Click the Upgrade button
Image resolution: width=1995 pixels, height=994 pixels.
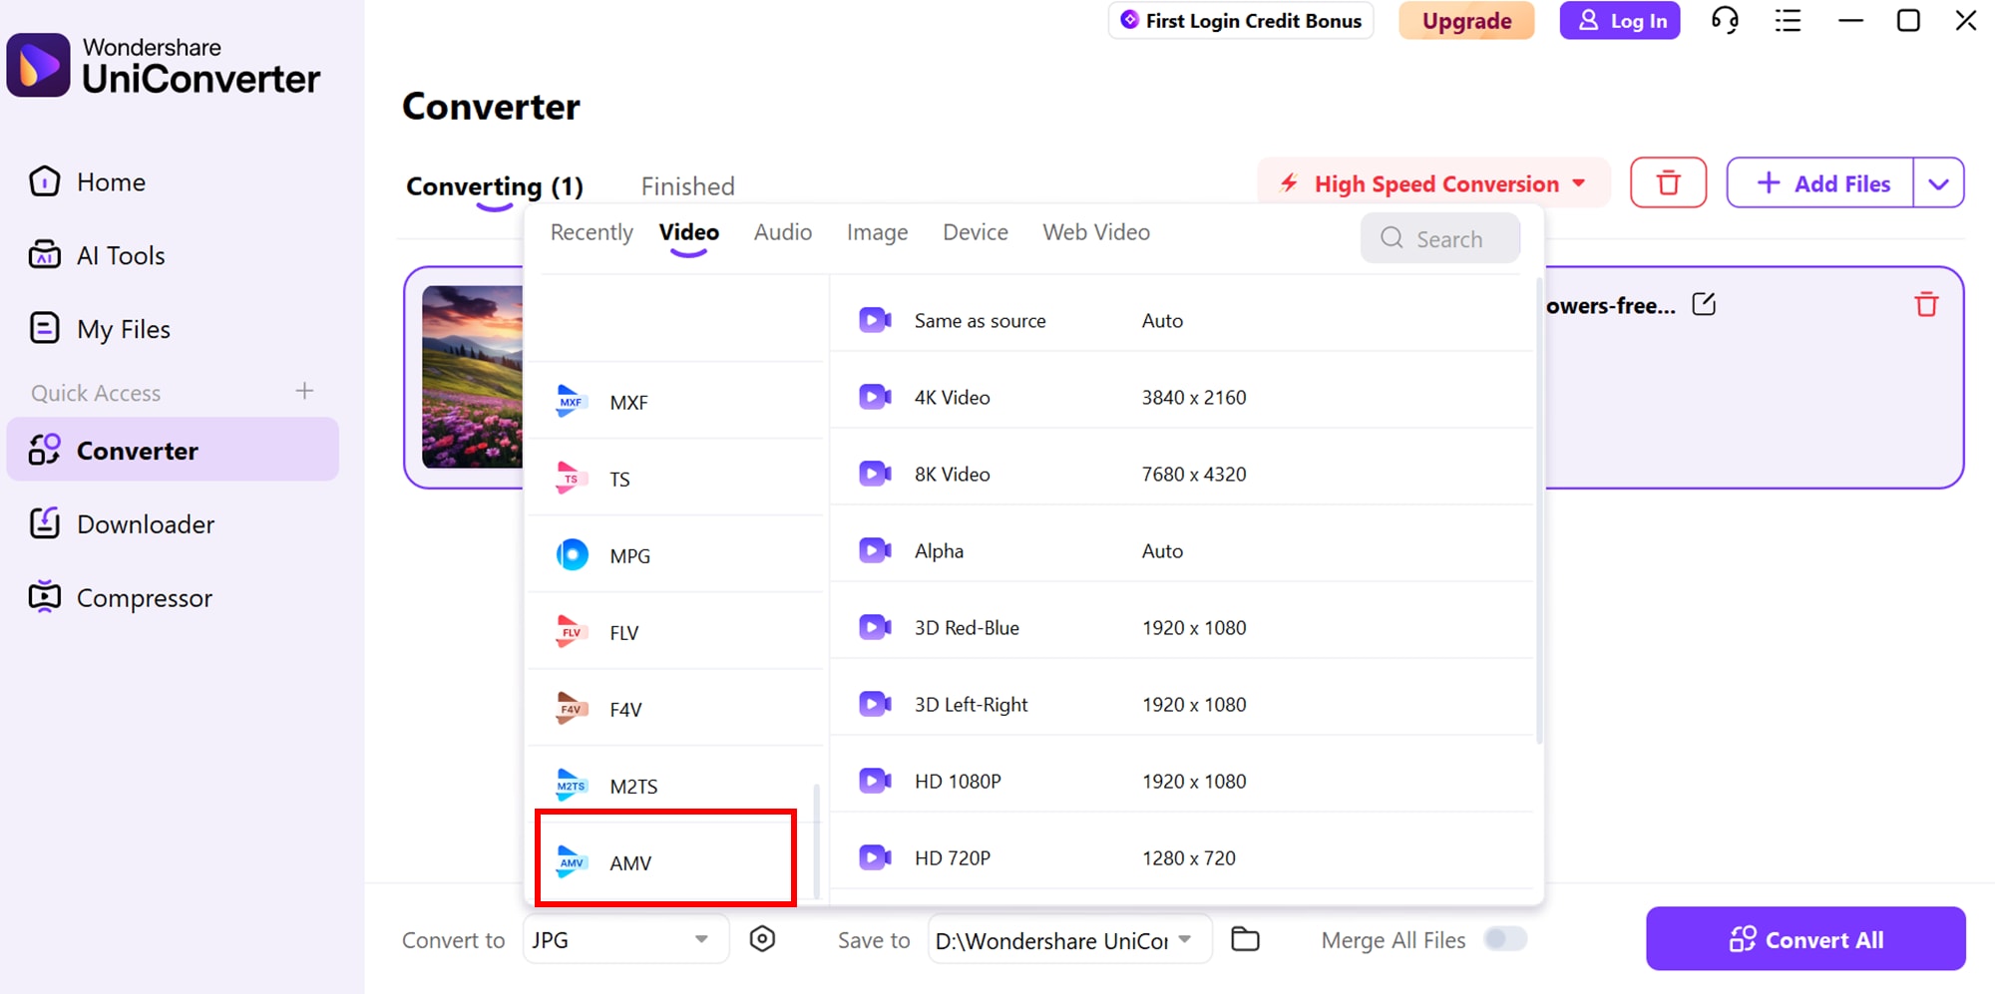pos(1466,21)
